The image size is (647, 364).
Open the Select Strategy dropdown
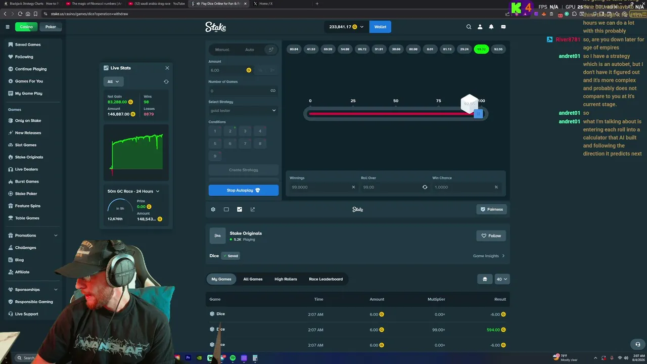[244, 111]
